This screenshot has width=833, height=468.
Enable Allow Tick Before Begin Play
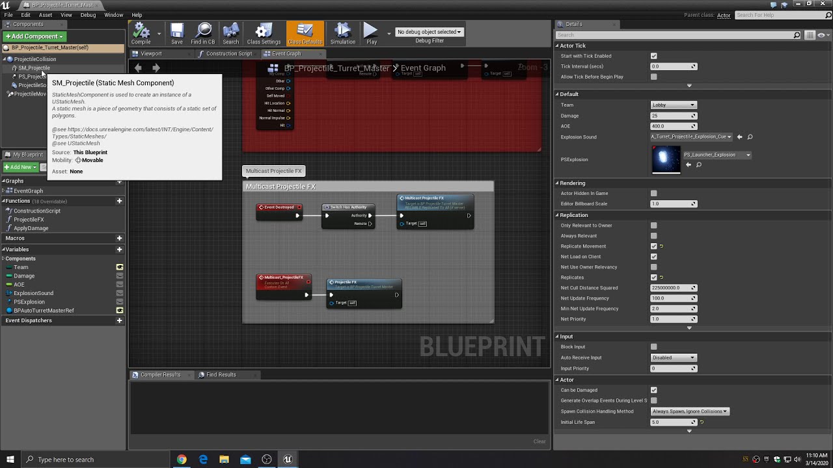pyautogui.click(x=654, y=77)
